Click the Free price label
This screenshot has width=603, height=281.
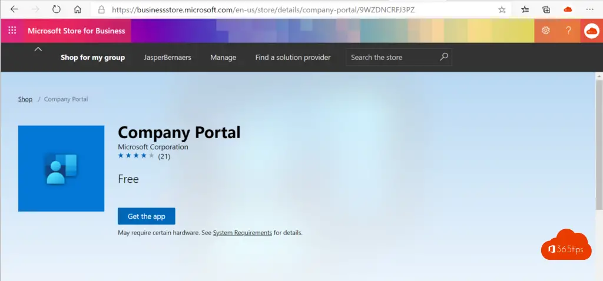(128, 179)
